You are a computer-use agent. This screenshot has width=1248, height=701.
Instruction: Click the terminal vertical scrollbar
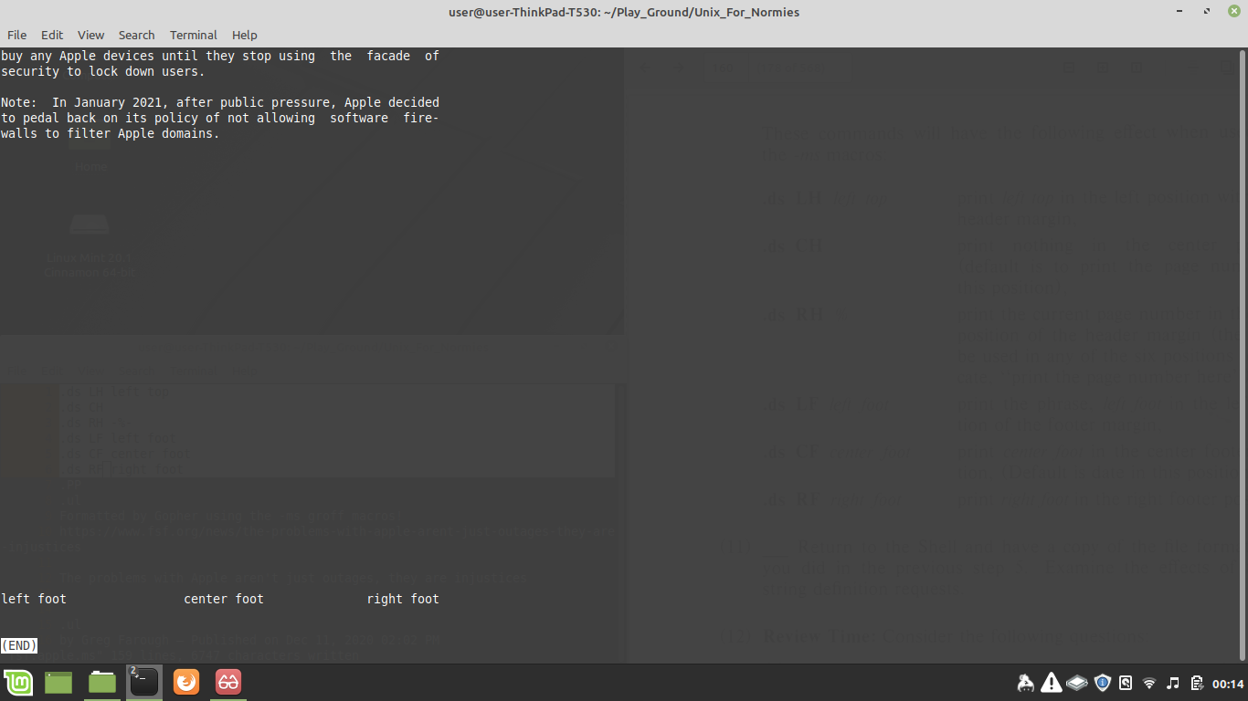pos(1243,354)
